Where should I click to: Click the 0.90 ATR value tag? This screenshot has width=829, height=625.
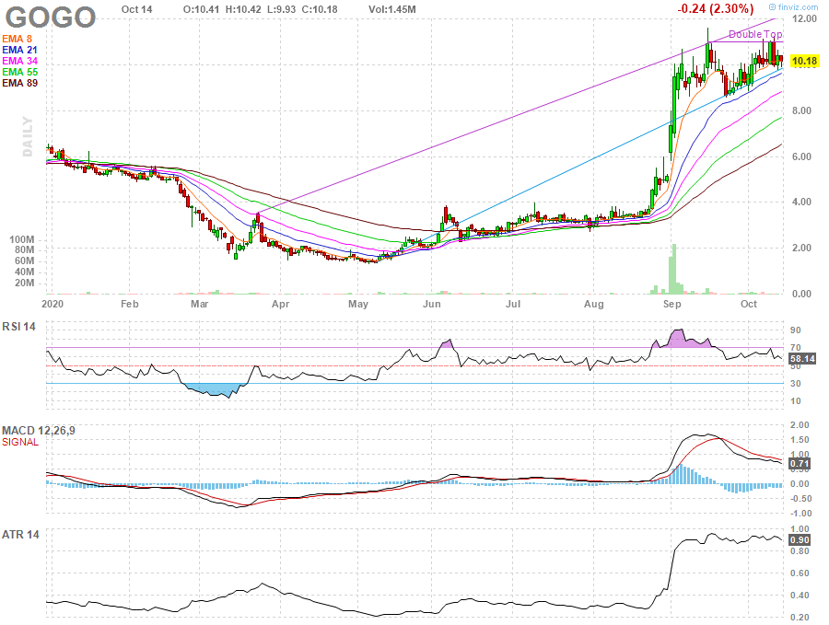(x=799, y=540)
